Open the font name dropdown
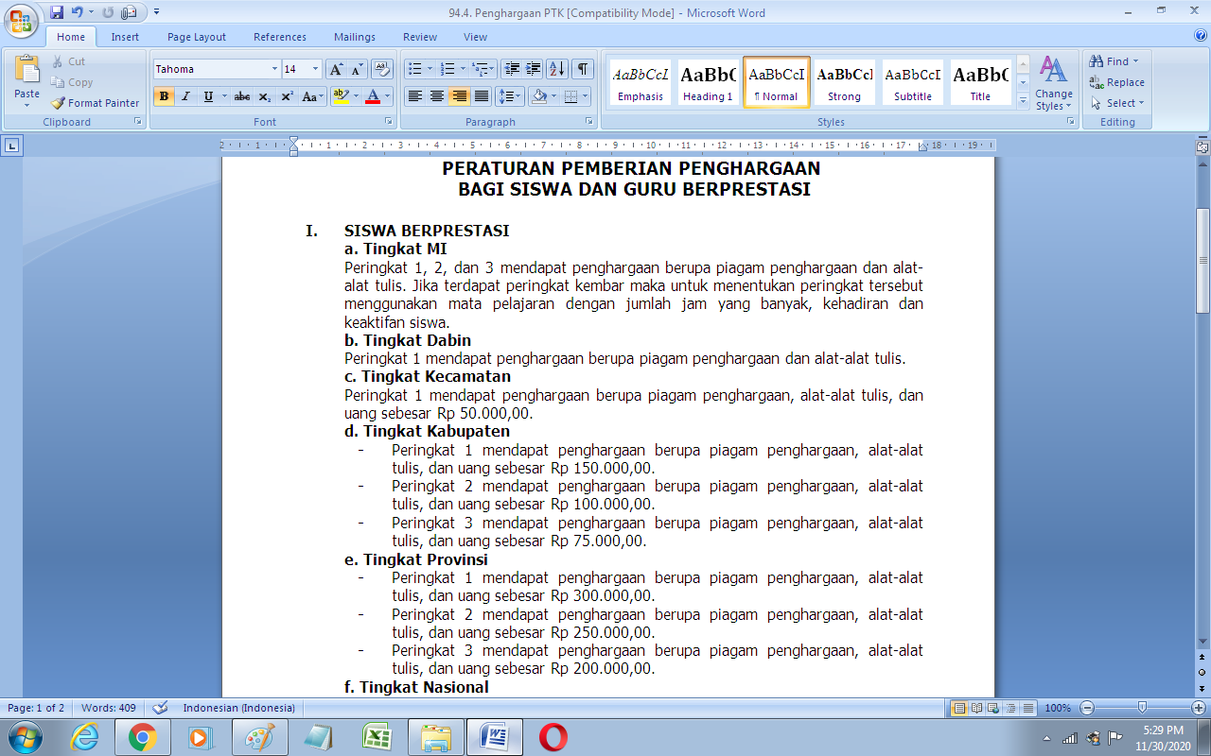Image resolution: width=1211 pixels, height=756 pixels. 274,69
